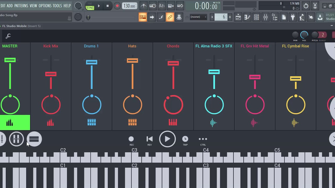Screen dimensions: 335x188
Task: Click the round keyboard layout button
Action: click(34, 139)
